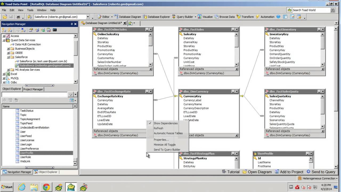
Task: Click OnHandQuantity column in dbo_FactInventory
Action: (280, 54)
